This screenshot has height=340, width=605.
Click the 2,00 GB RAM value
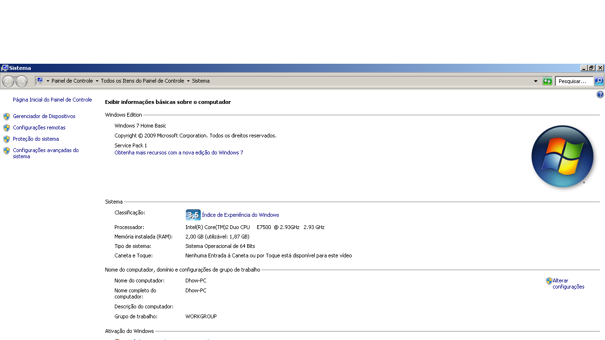click(x=217, y=237)
